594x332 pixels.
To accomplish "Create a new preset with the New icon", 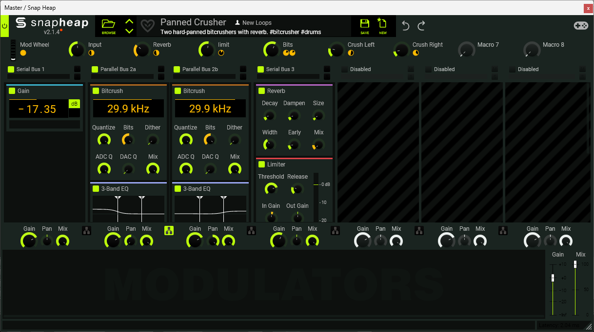I will coord(382,26).
